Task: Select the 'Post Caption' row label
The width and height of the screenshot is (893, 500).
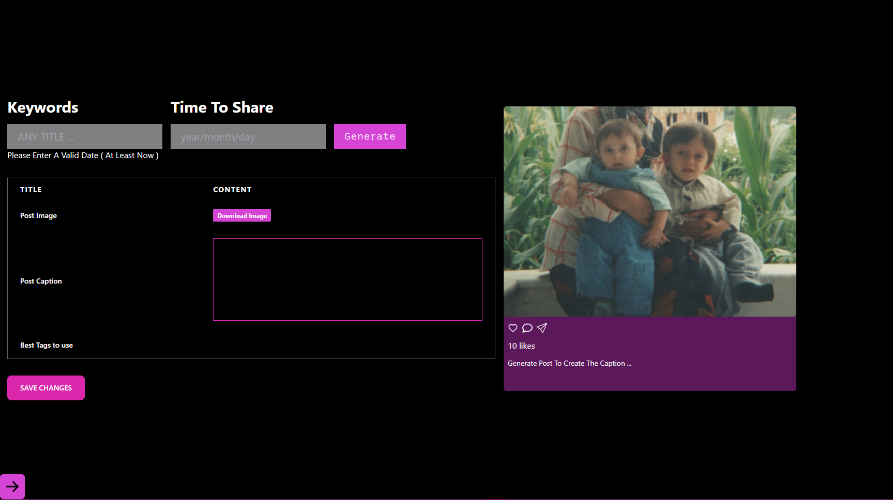Action: [x=41, y=281]
